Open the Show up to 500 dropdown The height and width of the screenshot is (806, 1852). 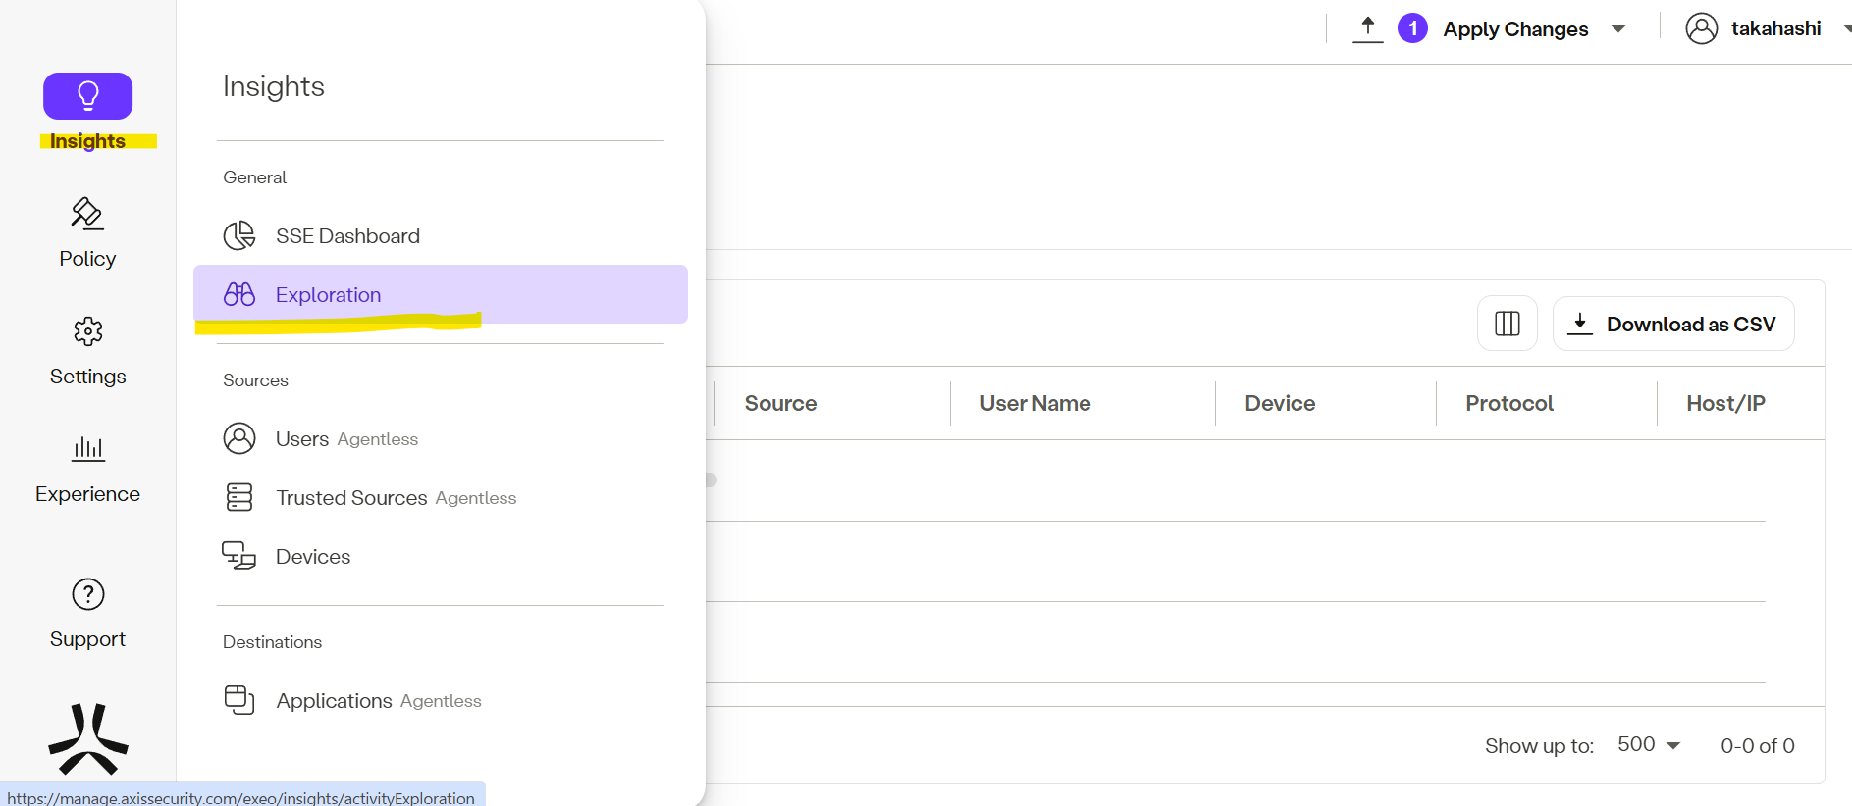[1649, 745]
